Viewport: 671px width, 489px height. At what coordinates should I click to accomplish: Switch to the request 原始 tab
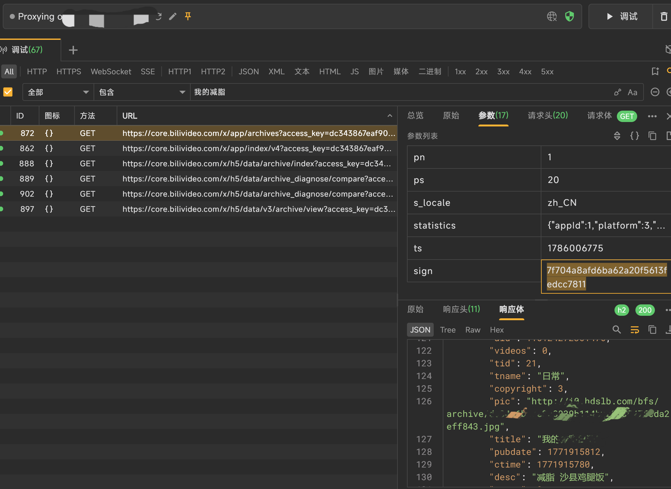[x=451, y=115]
